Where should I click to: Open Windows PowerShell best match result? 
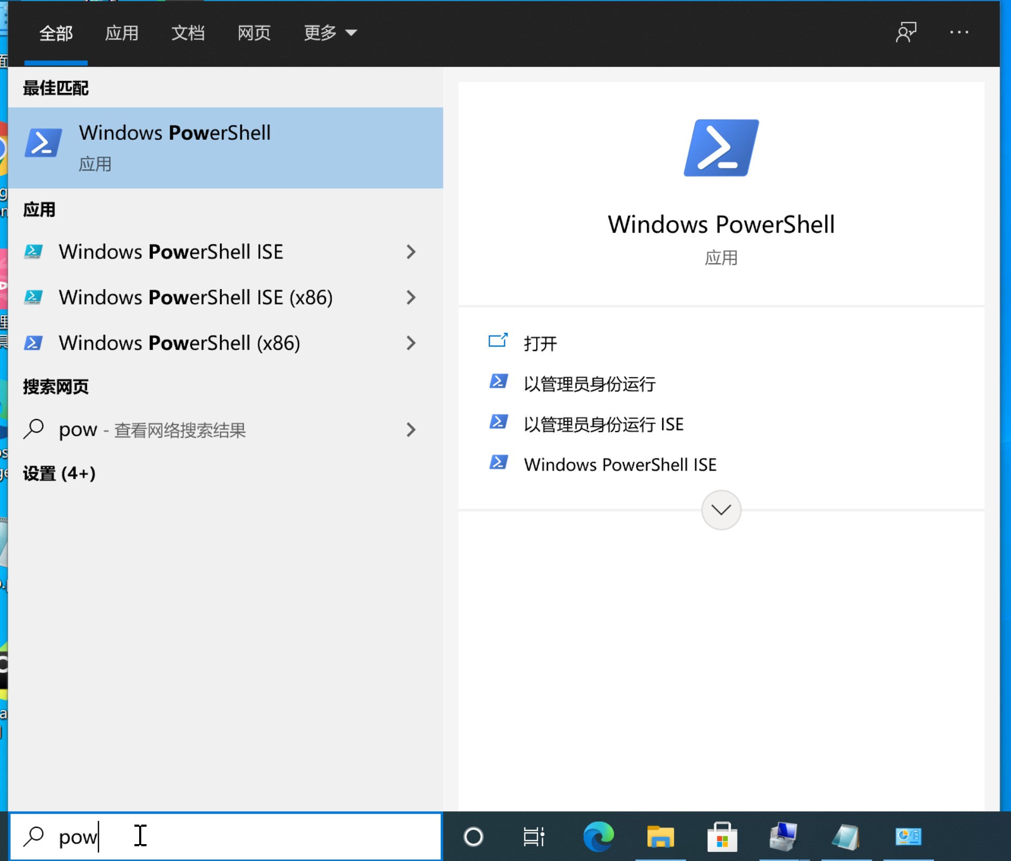click(226, 148)
